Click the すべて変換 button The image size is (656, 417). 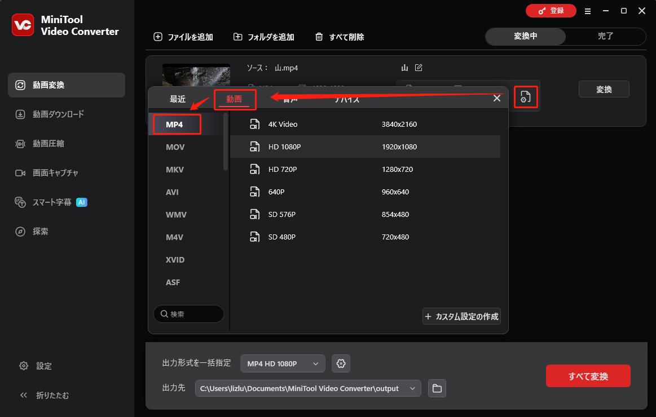click(x=588, y=376)
